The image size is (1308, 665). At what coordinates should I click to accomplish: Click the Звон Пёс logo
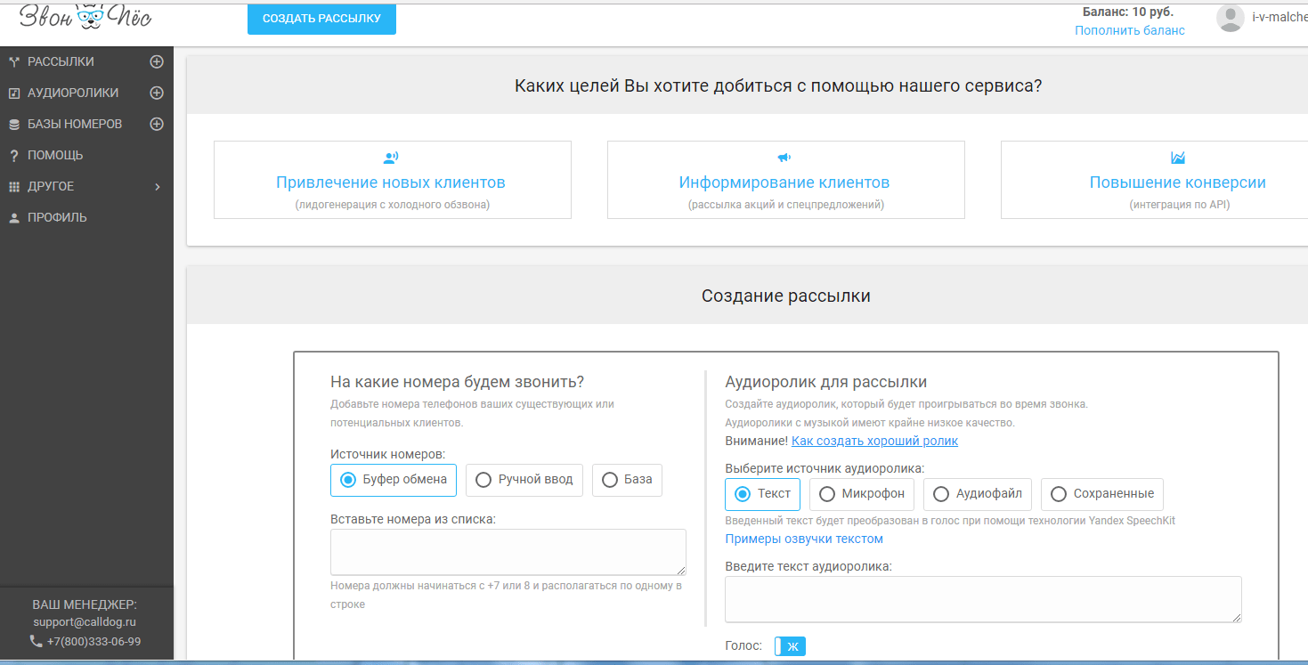(x=85, y=17)
